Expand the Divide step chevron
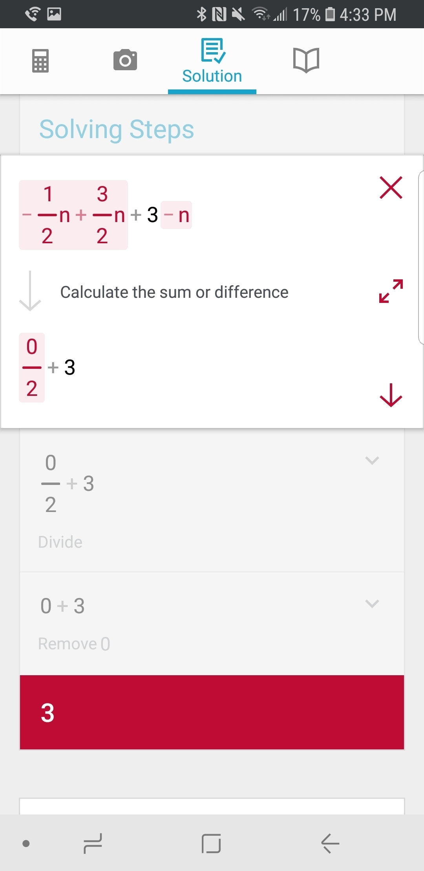Viewport: 424px width, 871px height. [x=372, y=460]
